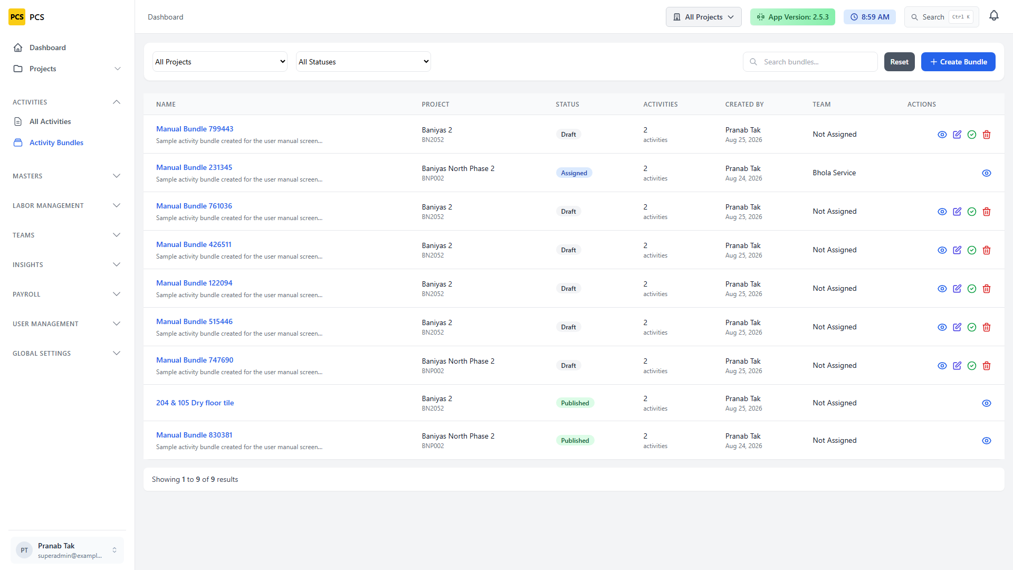The width and height of the screenshot is (1013, 570).
Task: Expand the Payroll sidebar section
Action: pyautogui.click(x=67, y=294)
